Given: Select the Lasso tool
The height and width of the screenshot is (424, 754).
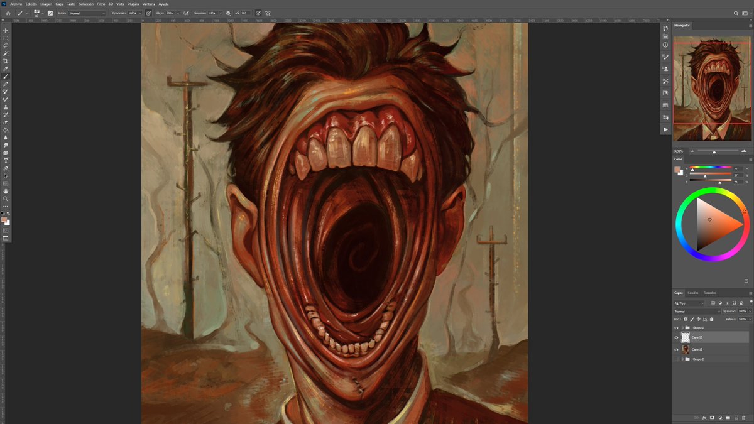Looking at the screenshot, I should click(6, 46).
